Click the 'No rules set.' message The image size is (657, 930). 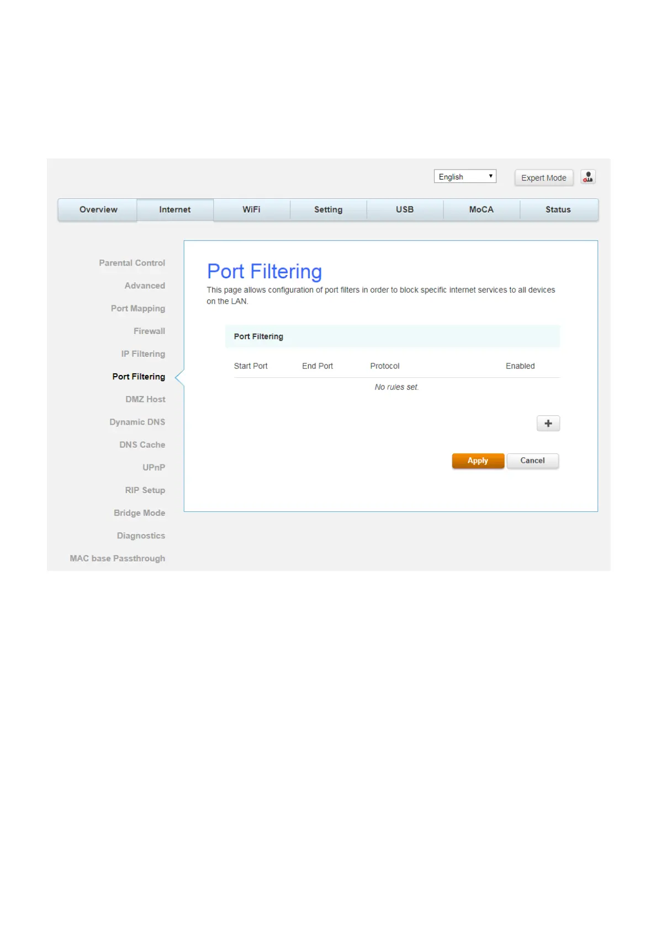(x=396, y=387)
